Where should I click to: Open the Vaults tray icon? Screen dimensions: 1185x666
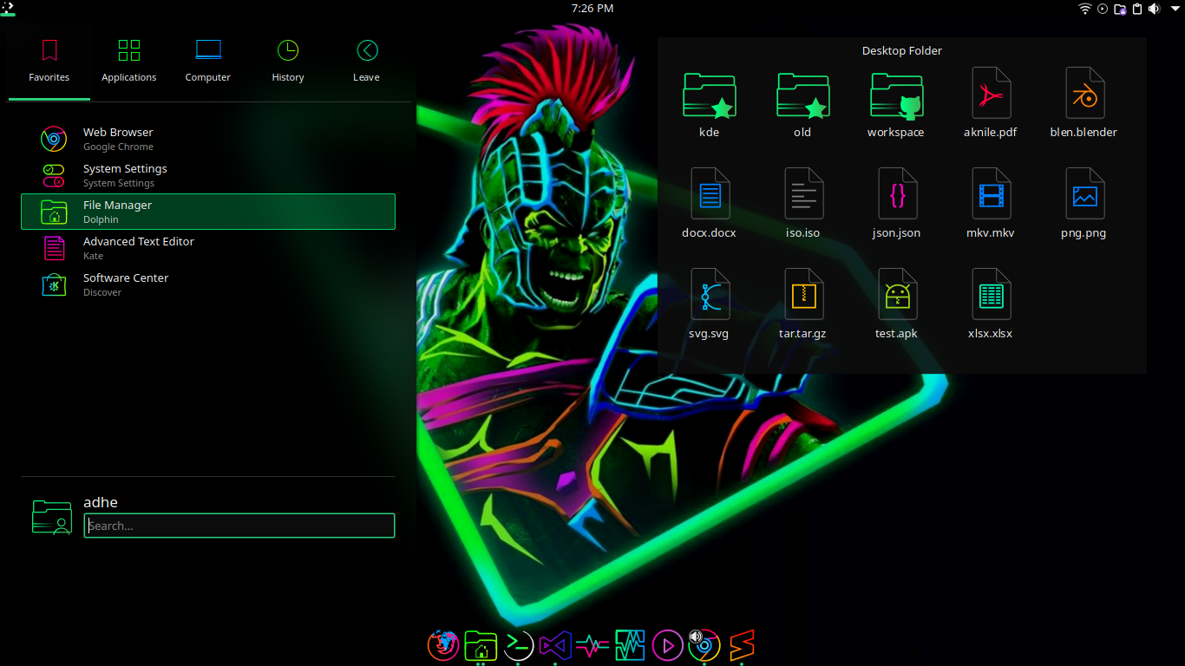1120,9
